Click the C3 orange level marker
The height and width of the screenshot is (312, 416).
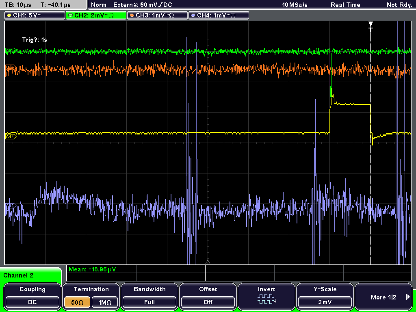pyautogui.click(x=10, y=68)
